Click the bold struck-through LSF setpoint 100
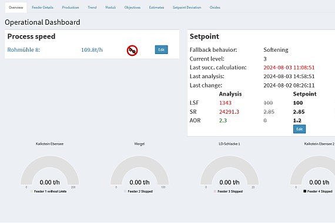The width and height of the screenshot is (335, 223). [x=298, y=103]
